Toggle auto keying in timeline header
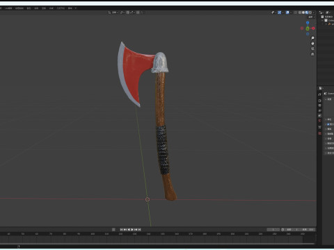334x250 pixels. click(x=113, y=229)
